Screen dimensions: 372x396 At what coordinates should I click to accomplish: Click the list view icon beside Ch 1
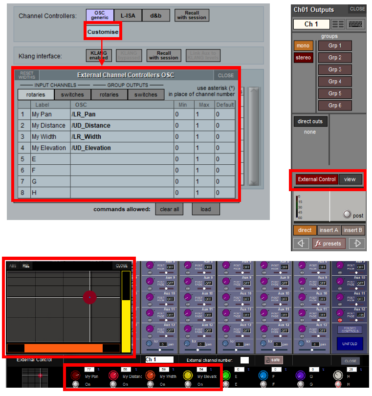coord(338,24)
